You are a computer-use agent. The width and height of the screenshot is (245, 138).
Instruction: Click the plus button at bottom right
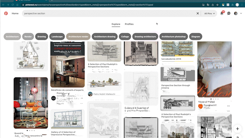point(237,129)
